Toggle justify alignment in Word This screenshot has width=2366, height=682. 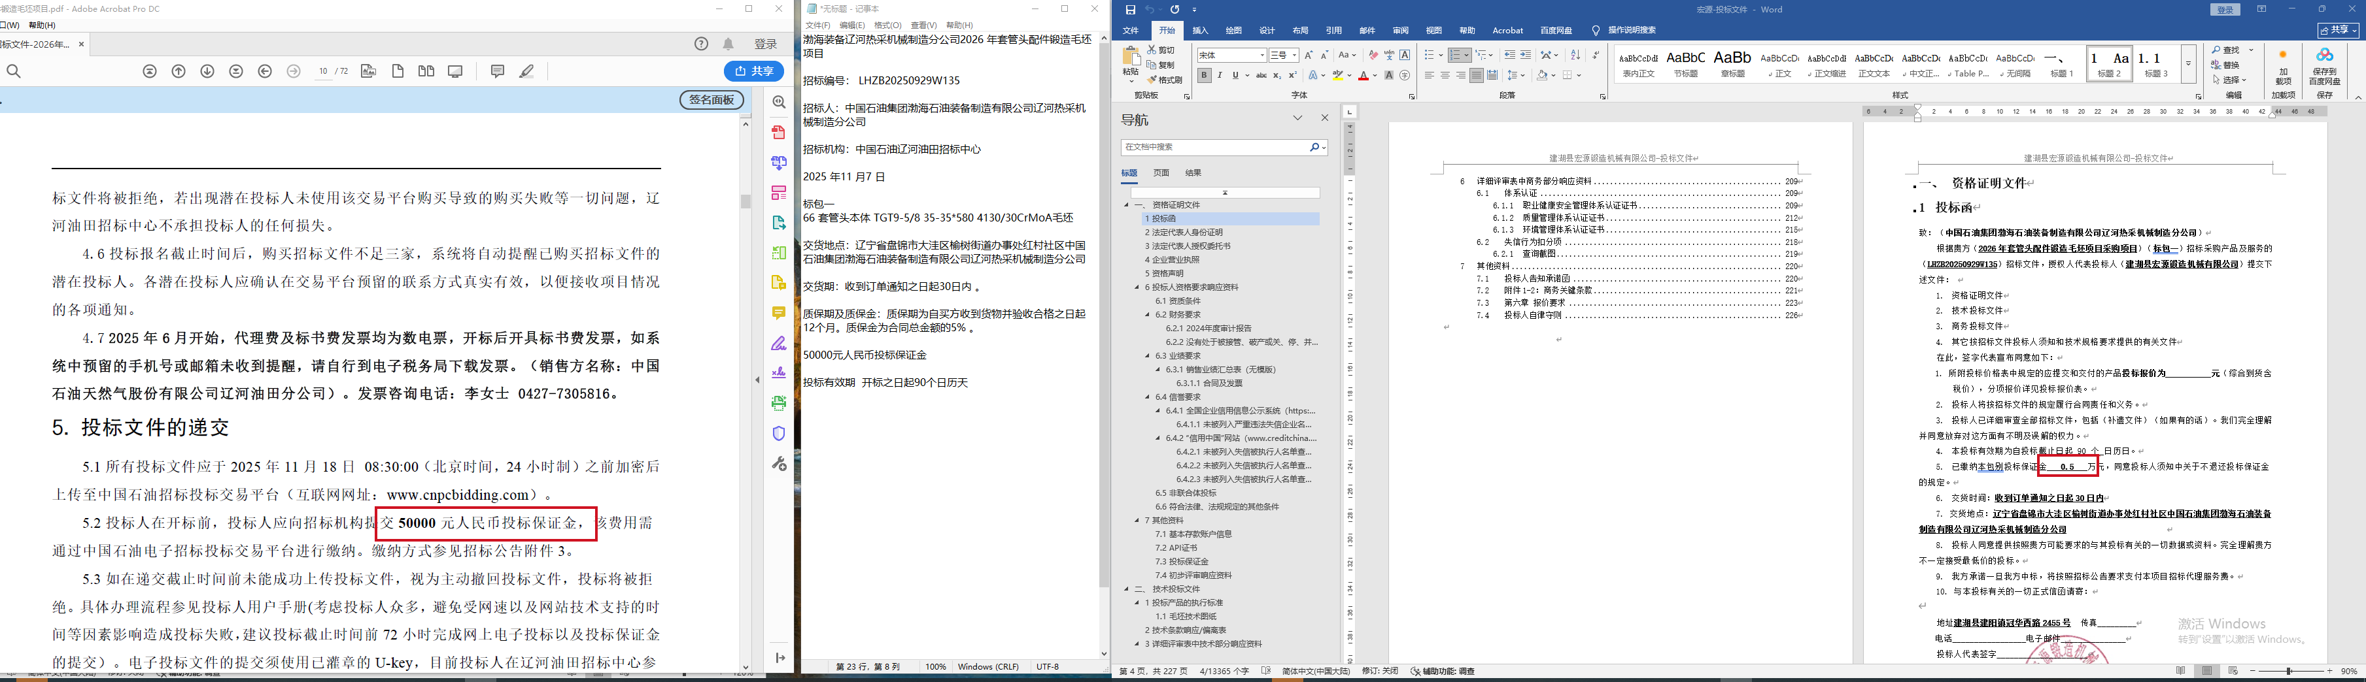click(1476, 75)
